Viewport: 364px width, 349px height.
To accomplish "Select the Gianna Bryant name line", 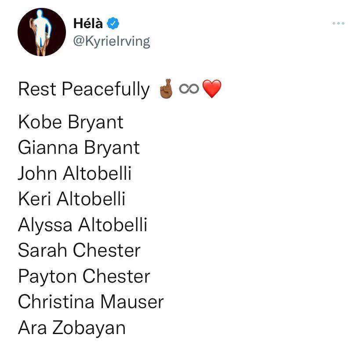I will pyautogui.click(x=79, y=148).
